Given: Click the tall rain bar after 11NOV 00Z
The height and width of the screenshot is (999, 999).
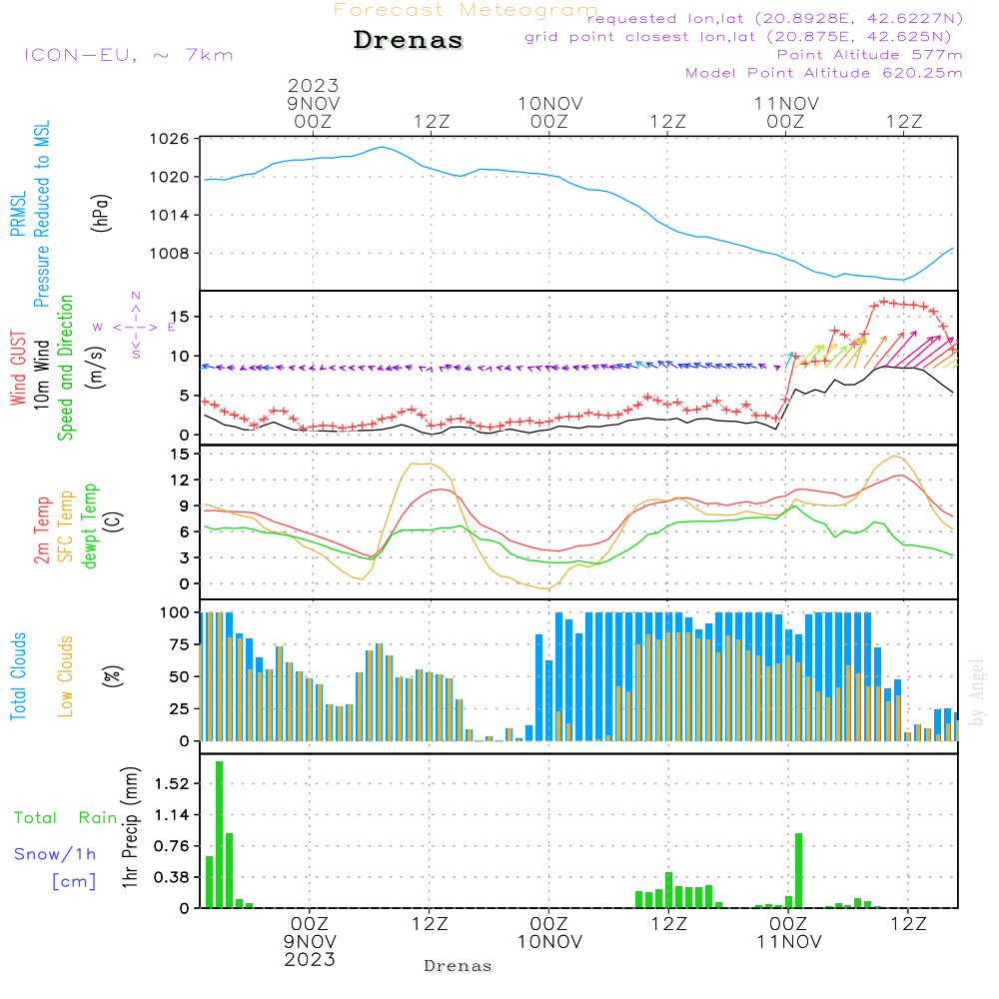Looking at the screenshot, I should [x=798, y=870].
